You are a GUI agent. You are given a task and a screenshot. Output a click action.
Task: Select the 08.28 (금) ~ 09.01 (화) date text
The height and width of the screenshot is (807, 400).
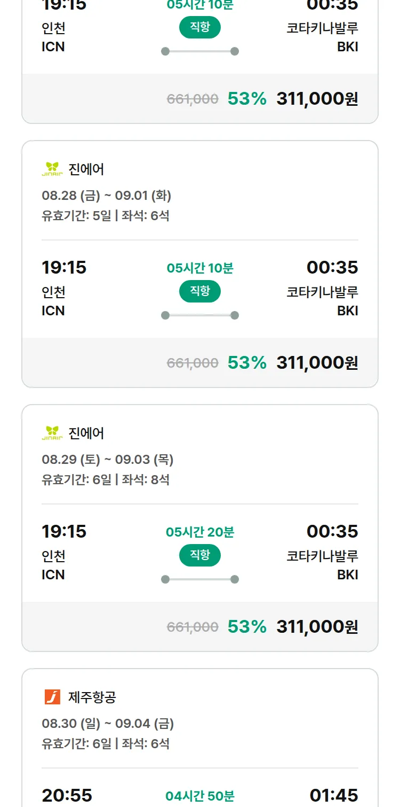[x=107, y=196]
